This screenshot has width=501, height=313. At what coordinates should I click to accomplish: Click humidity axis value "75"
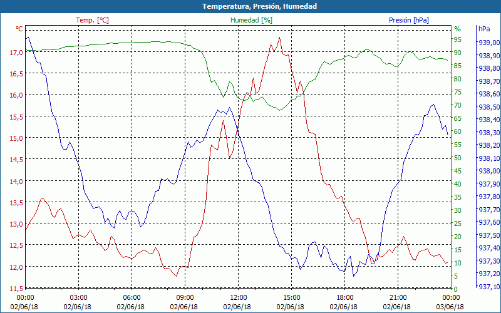click(458, 92)
